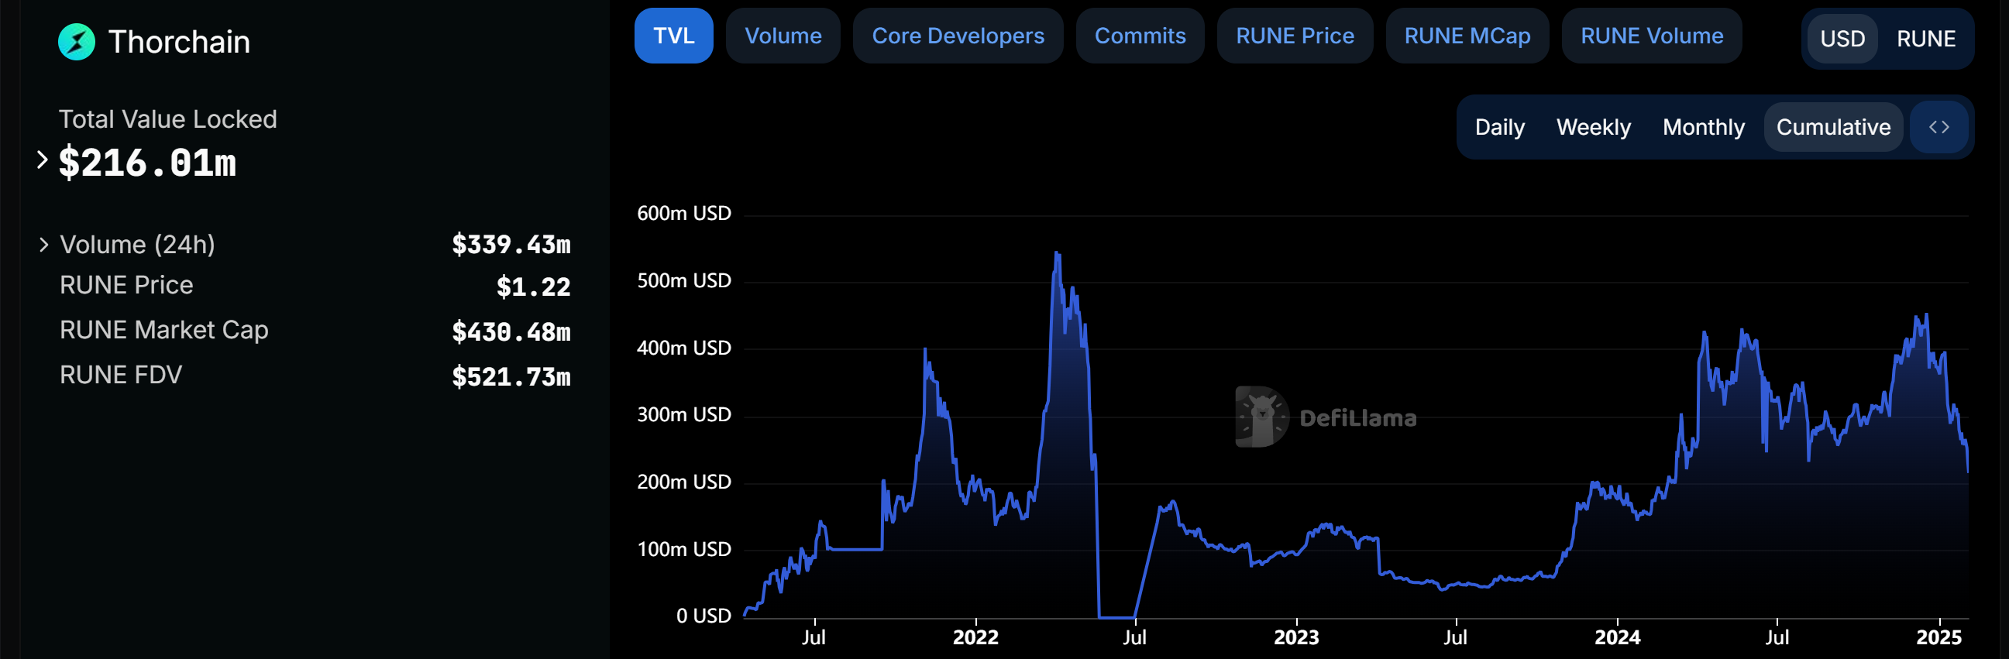Switch denomination to RUNE
The width and height of the screenshot is (2009, 659).
(1925, 39)
